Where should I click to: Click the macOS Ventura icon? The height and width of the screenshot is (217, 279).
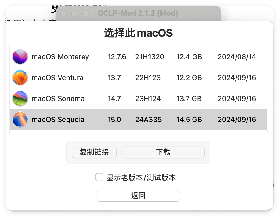tap(20, 78)
